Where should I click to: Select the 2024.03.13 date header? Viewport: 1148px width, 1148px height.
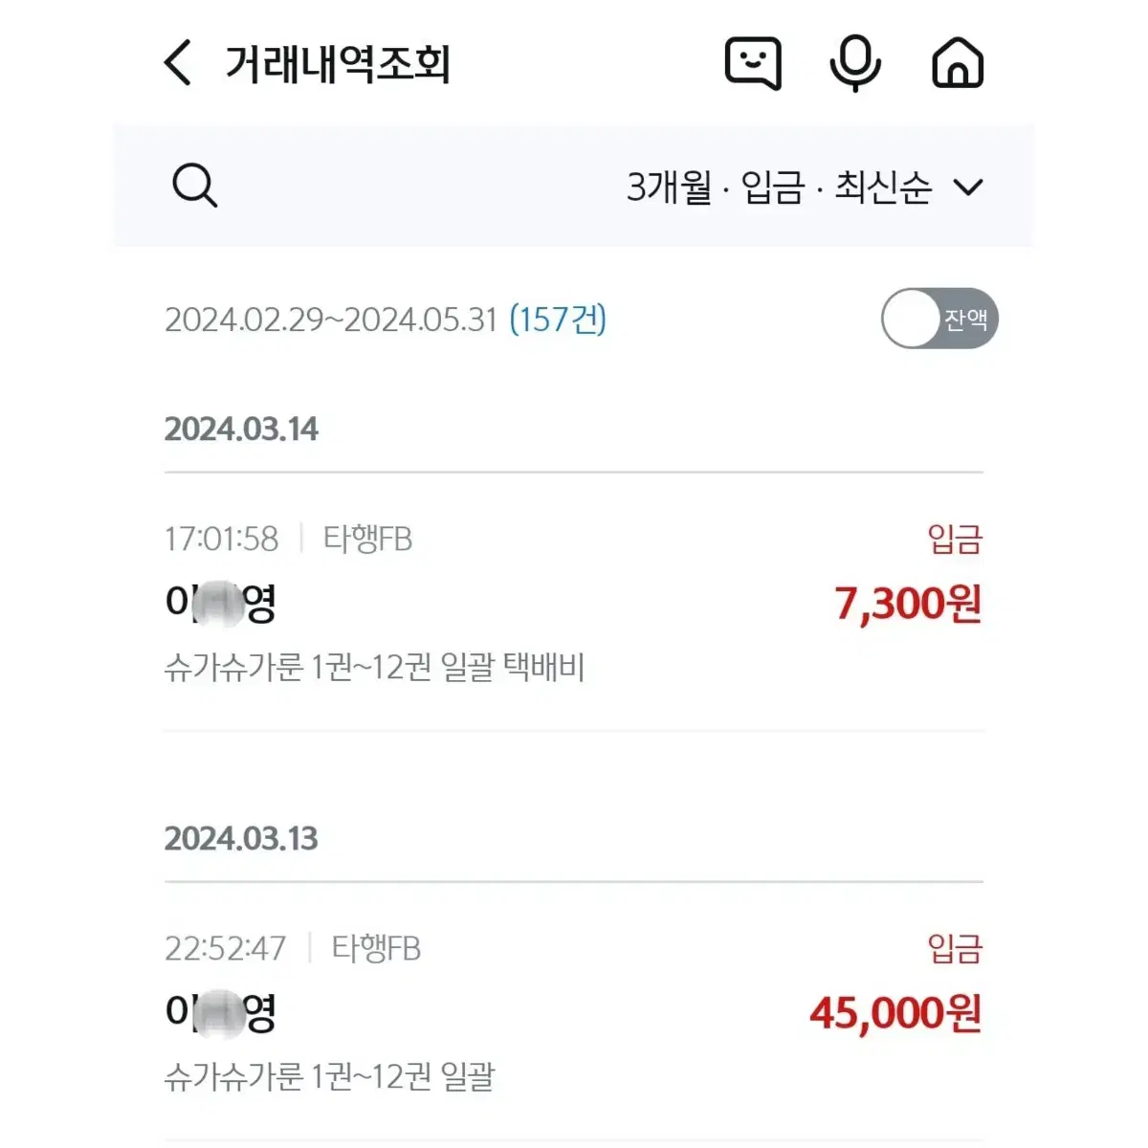[x=241, y=838]
